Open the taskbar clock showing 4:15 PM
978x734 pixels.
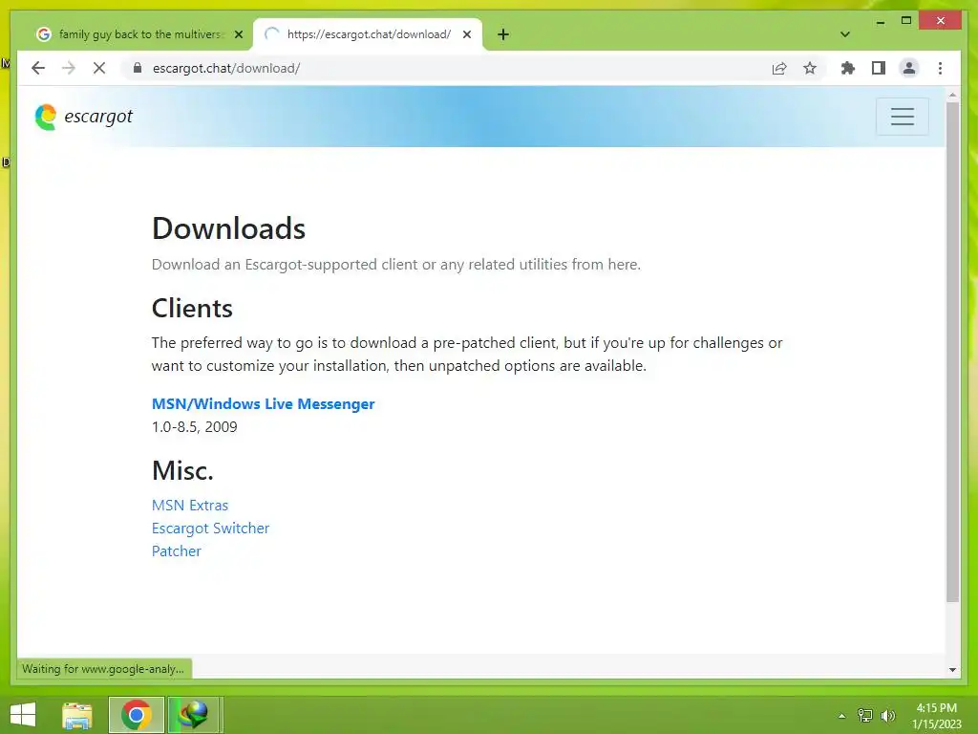pyautogui.click(x=936, y=715)
